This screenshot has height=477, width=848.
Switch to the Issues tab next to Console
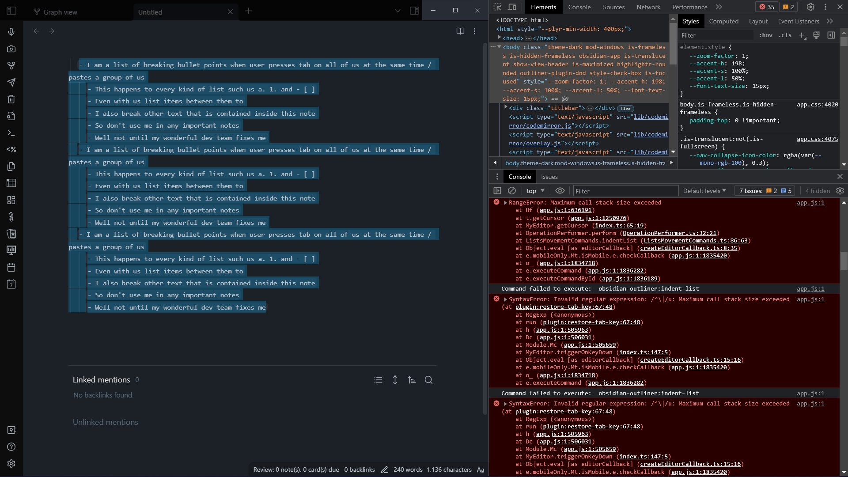tap(549, 177)
